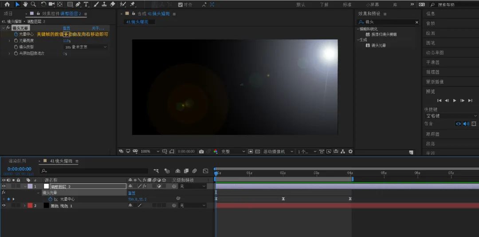Switch to the 项目 panel tab
Image resolution: width=479 pixels, height=237 pixels.
(x=8, y=14)
